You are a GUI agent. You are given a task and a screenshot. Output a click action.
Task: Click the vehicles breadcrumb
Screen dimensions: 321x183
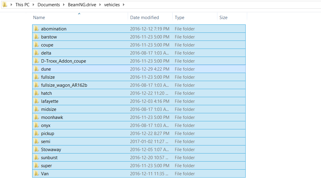click(112, 4)
